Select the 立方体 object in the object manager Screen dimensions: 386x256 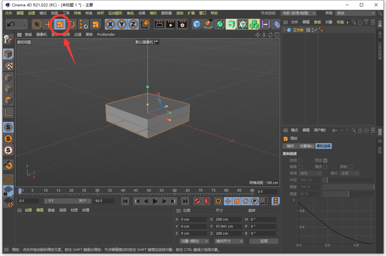298,30
